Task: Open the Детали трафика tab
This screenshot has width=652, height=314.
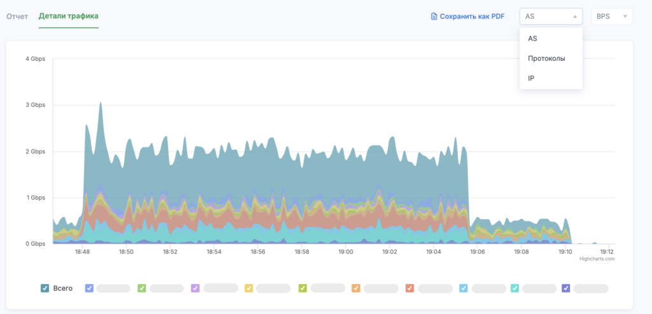Action: tap(68, 16)
